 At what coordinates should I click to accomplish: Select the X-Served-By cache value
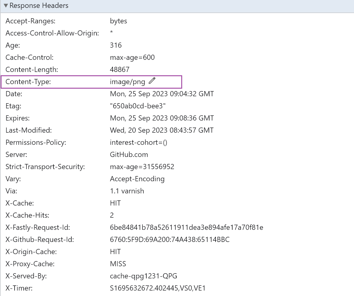[143, 276]
